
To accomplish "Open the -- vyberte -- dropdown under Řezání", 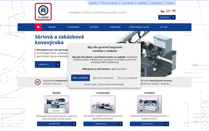I will [57, 111].
